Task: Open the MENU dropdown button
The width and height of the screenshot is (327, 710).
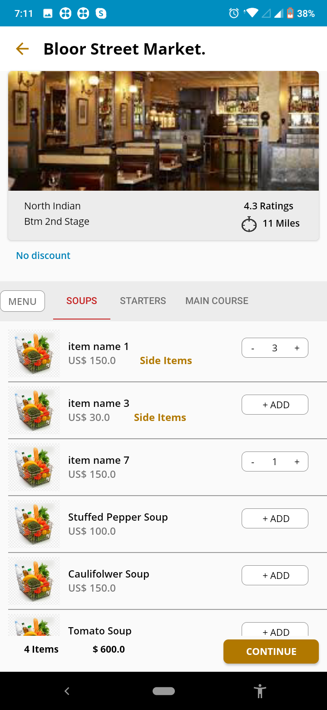Action: (x=23, y=301)
